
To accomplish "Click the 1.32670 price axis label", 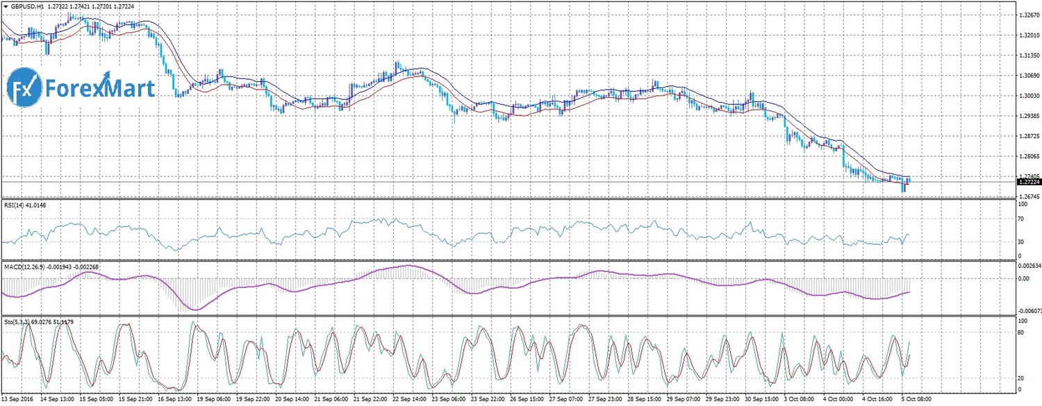I will (x=1027, y=15).
